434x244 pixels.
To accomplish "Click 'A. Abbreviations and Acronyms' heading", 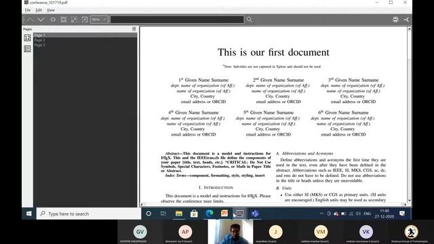I will pos(304,153).
